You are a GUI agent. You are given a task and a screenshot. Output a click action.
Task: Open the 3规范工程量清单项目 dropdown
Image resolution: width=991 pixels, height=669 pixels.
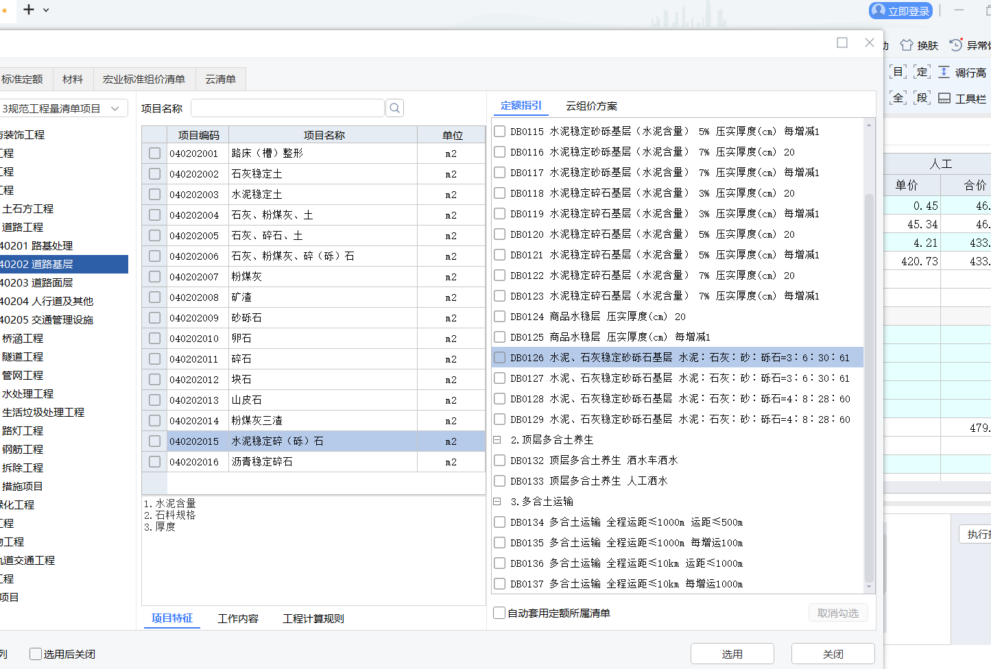click(x=115, y=108)
